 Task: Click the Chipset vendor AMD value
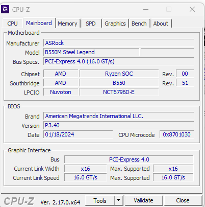[x=61, y=74]
